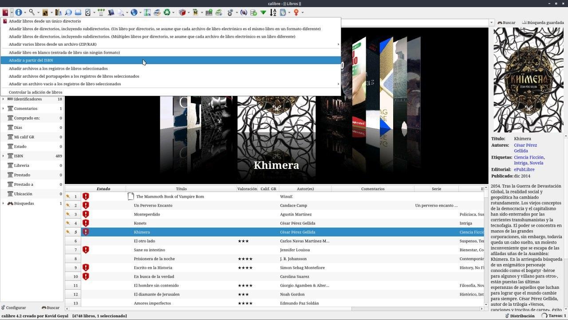Click the Khimera cover thumbnail in details panel
The height and width of the screenshot is (320, 568).
click(528, 80)
